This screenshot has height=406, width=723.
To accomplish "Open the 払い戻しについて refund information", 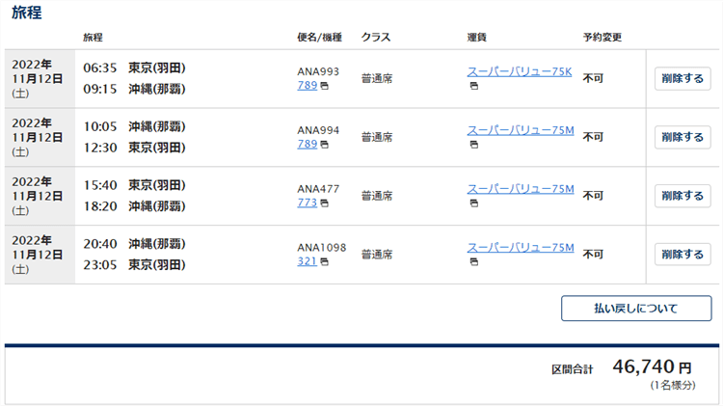I will tap(636, 309).
